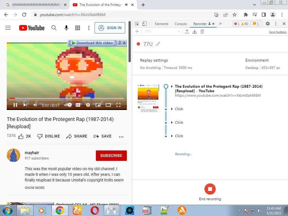Enable miniplayer mode
This screenshot has width=288, height=216.
coord(98,105)
